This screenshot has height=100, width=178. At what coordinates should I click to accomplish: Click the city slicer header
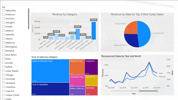coord(4,7)
